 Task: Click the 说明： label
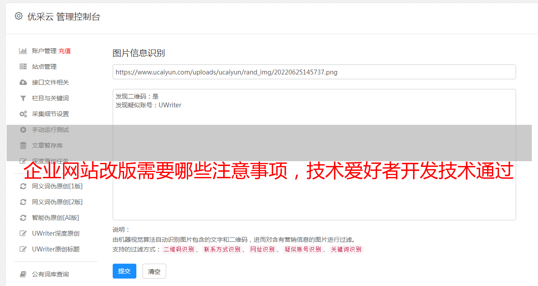[x=121, y=230]
